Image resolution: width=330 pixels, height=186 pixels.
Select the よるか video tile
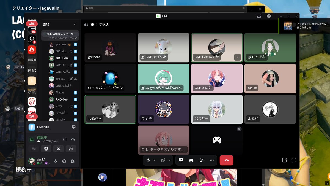point(270,109)
